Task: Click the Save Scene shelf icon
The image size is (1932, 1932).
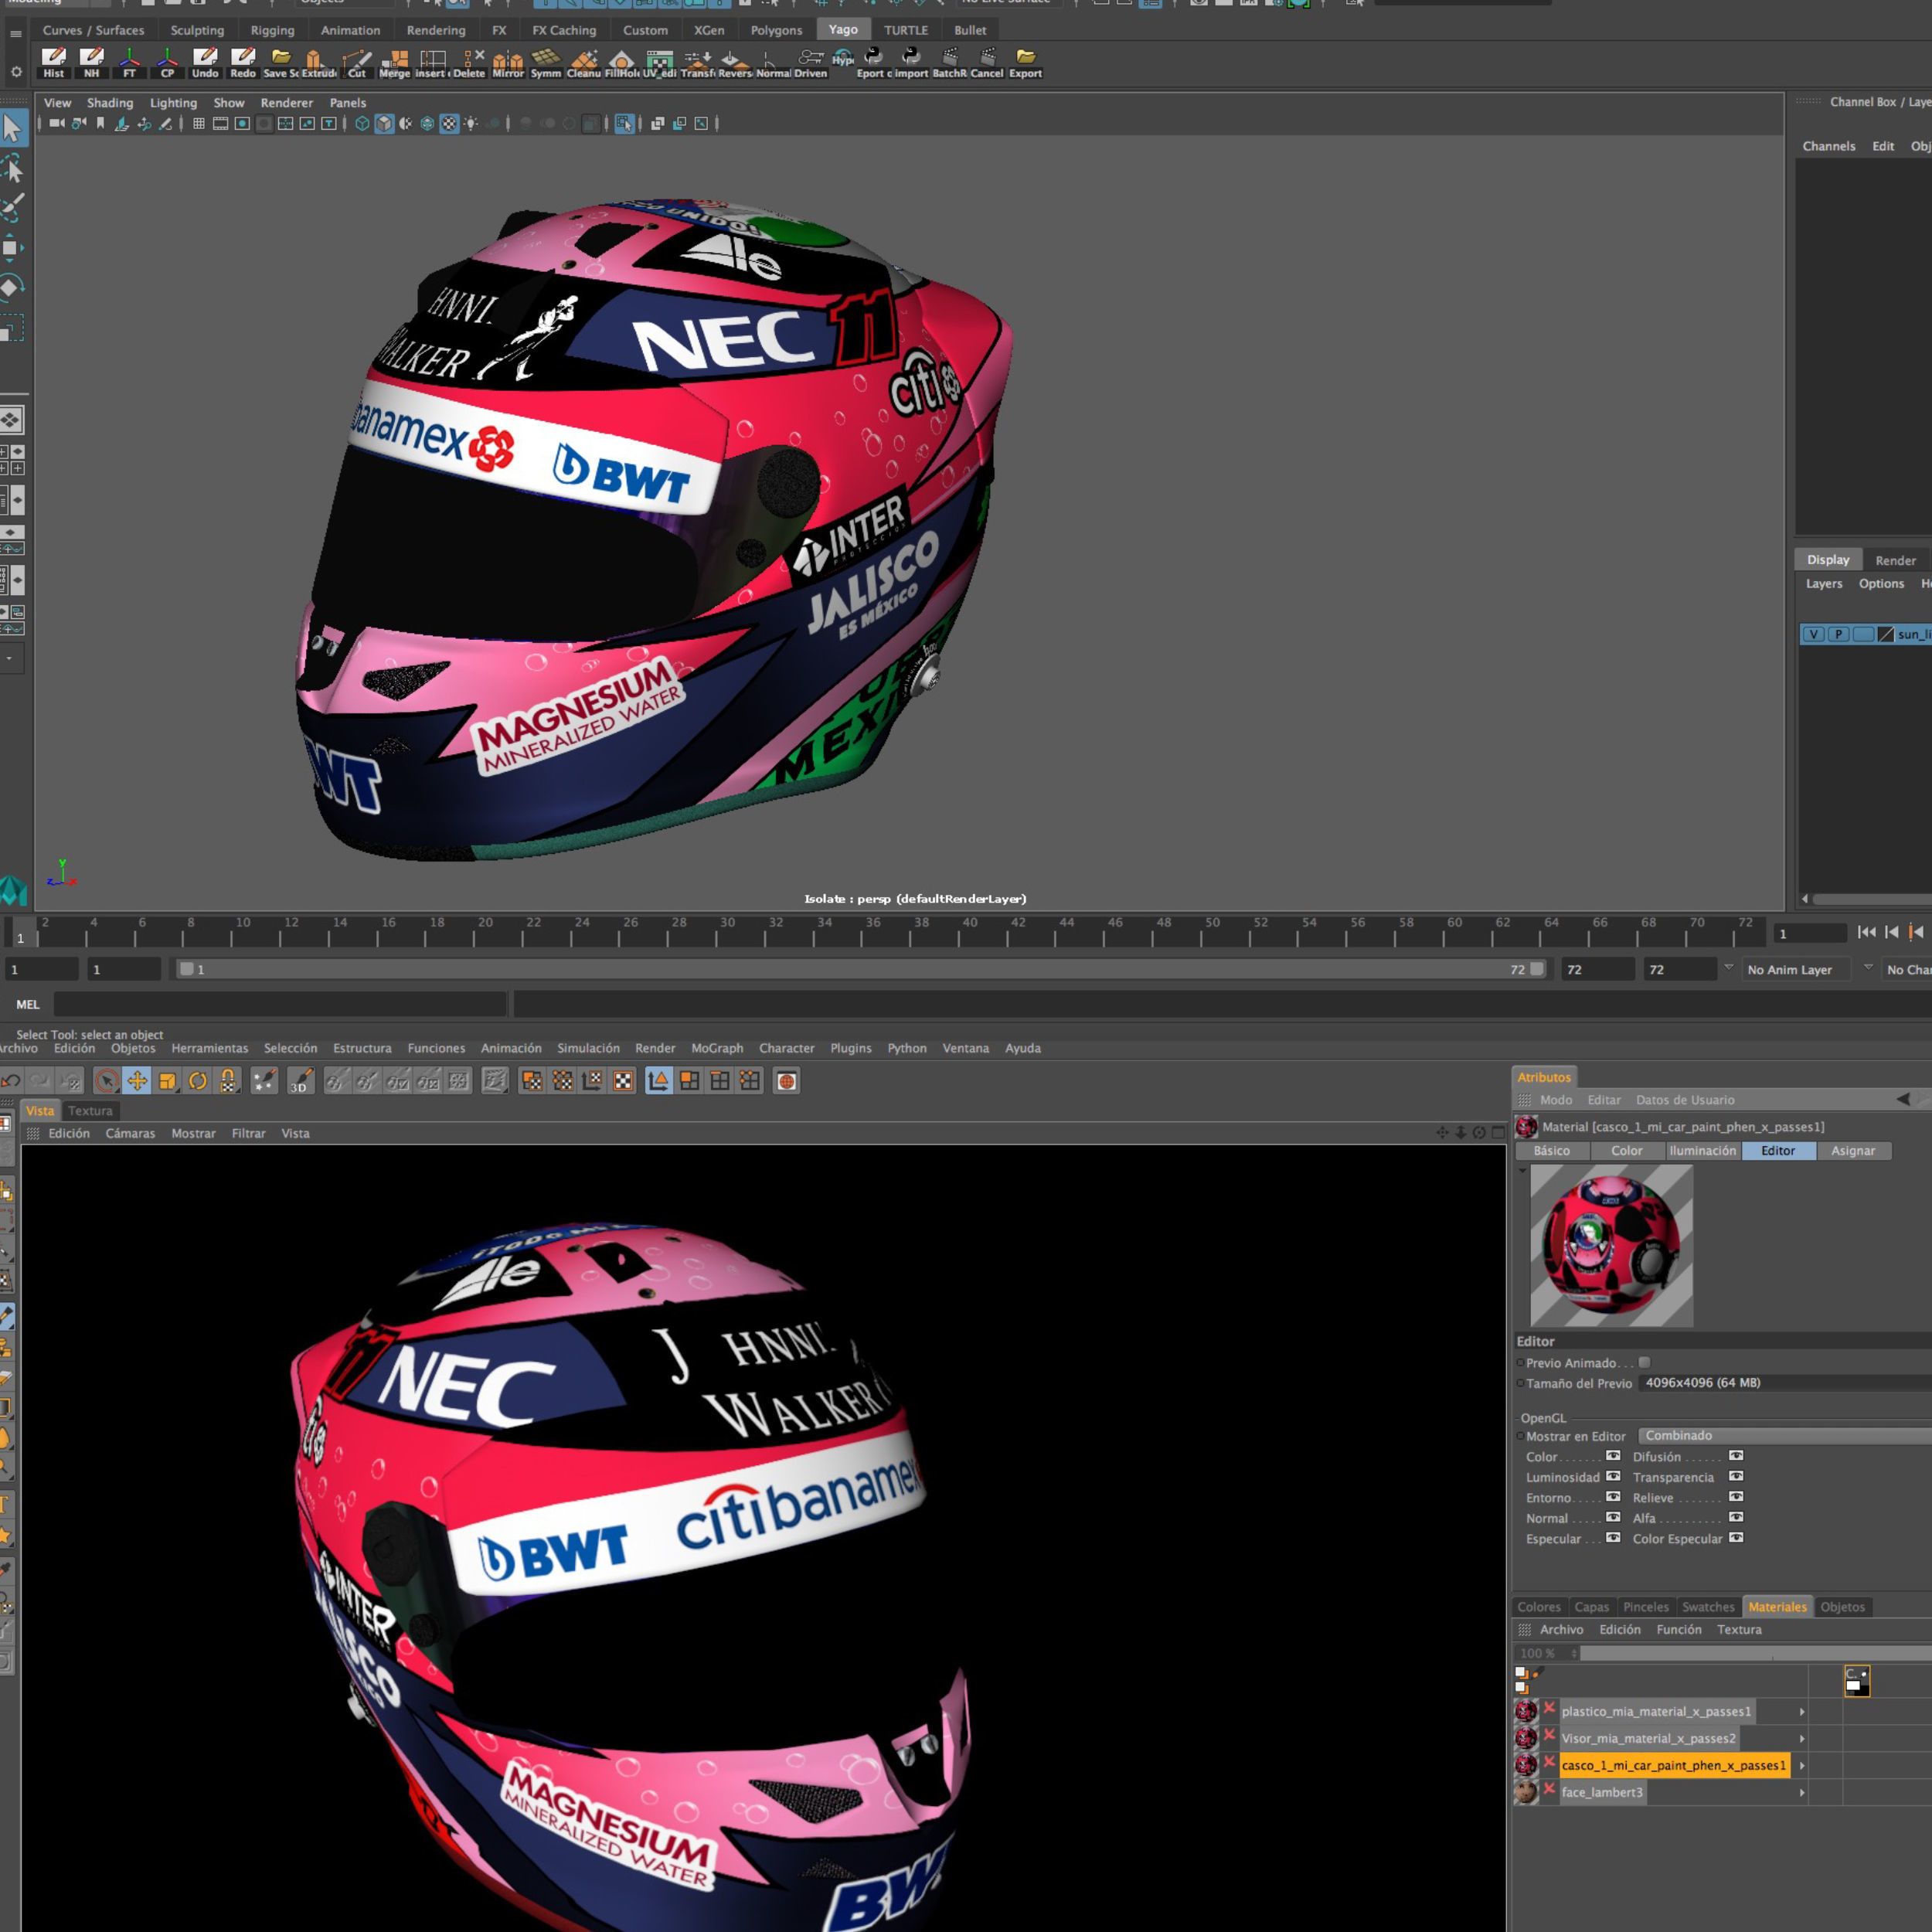Action: [x=281, y=62]
